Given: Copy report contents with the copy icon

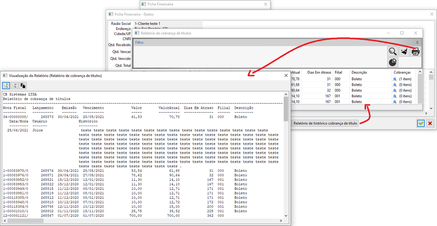Looking at the screenshot, I should click(23, 86).
